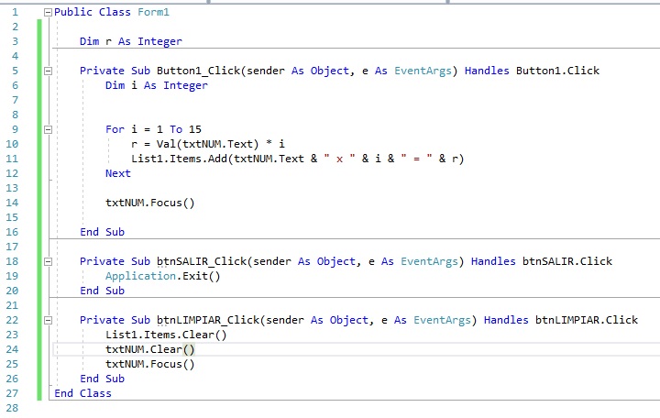This screenshot has width=660, height=418.
Task: Click line number 14 in the gutter
Action: (x=13, y=203)
